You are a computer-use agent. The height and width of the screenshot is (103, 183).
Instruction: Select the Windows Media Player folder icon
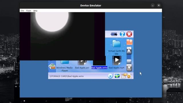tap(65, 62)
